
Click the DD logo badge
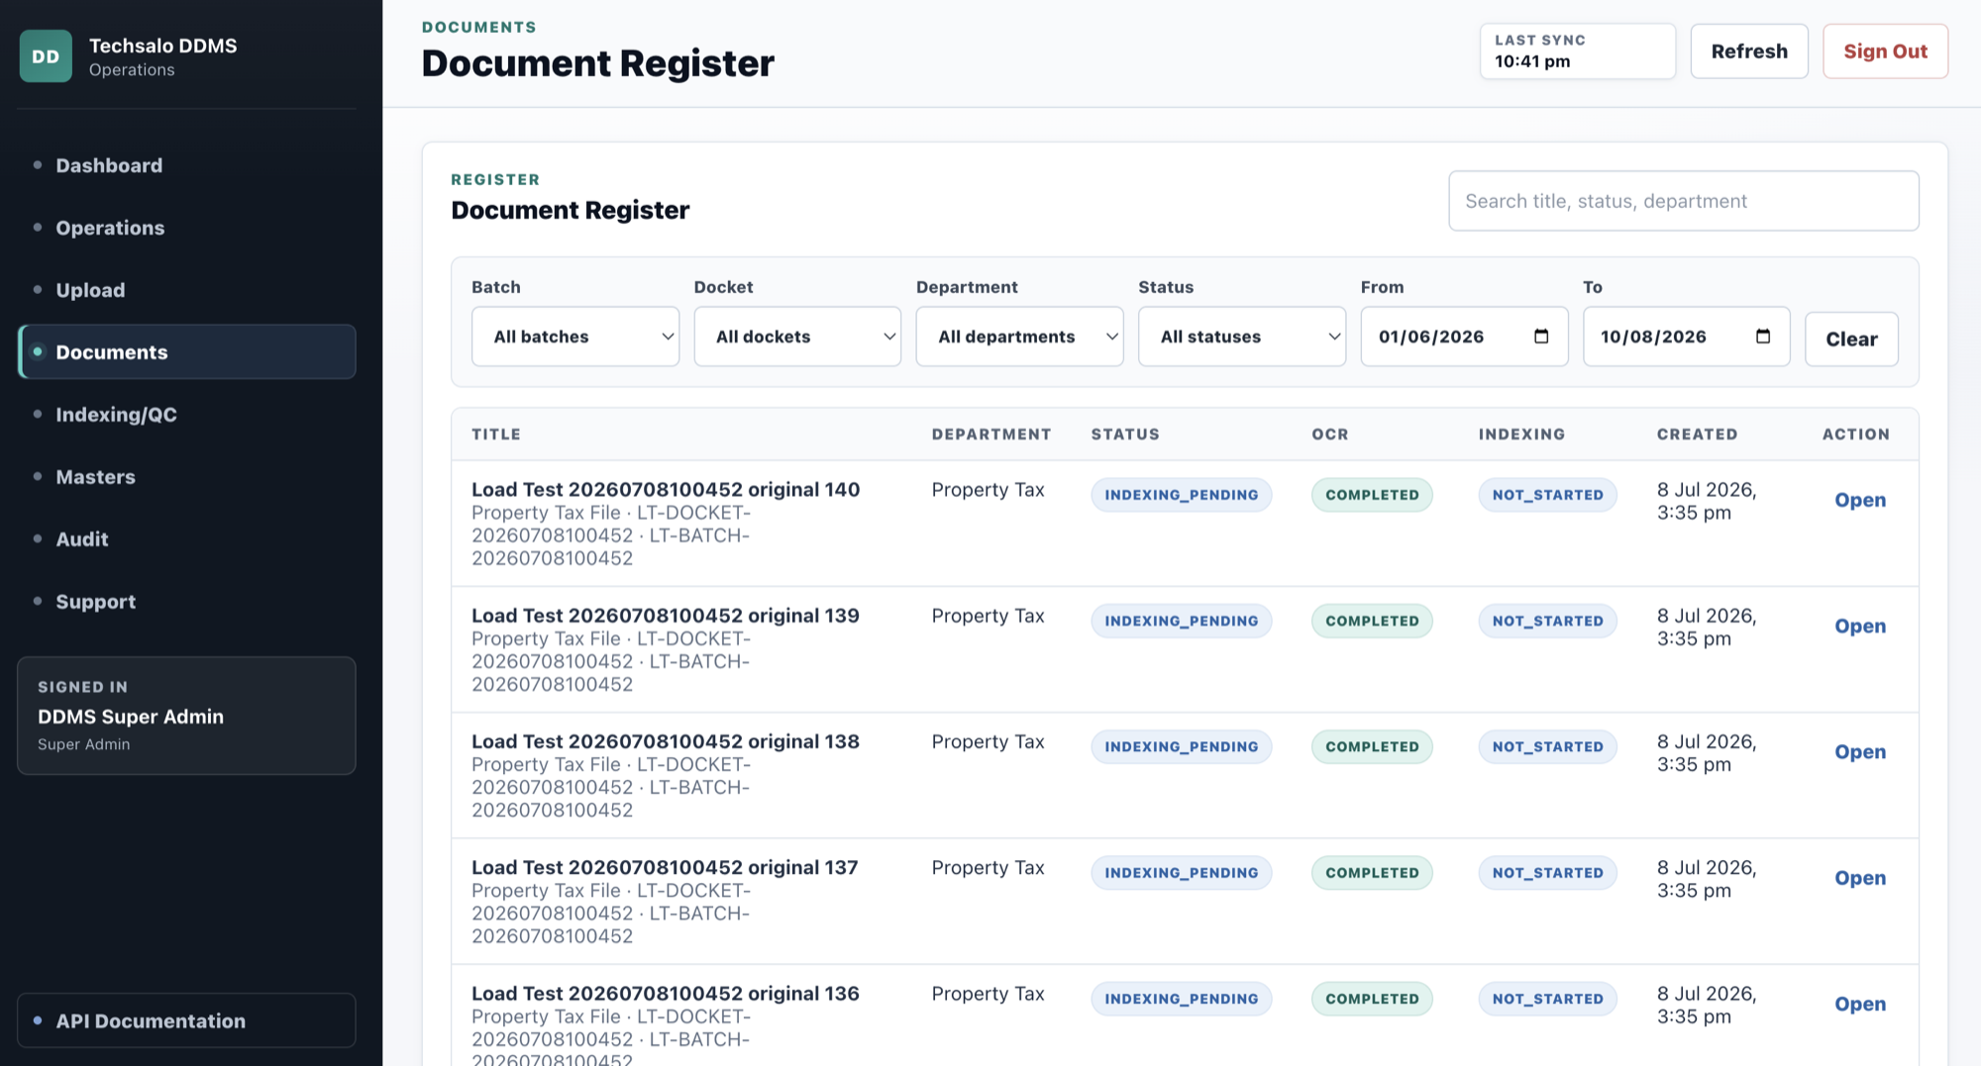click(46, 56)
